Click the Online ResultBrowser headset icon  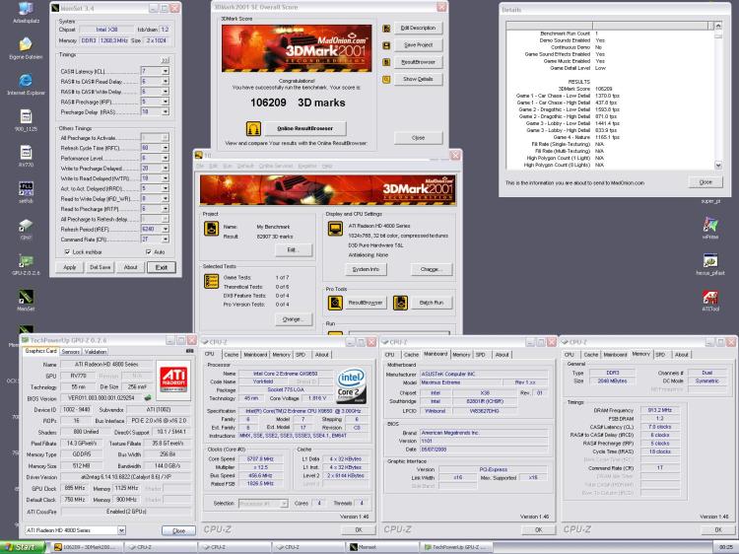(254, 128)
